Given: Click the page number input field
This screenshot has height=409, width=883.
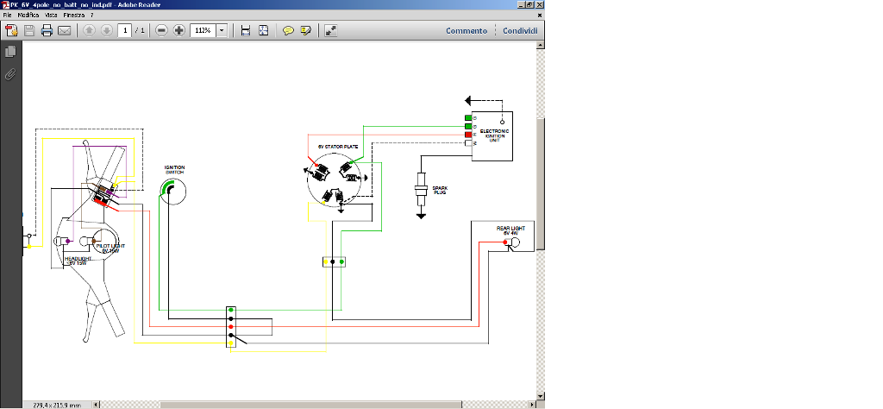Looking at the screenshot, I should click(125, 30).
